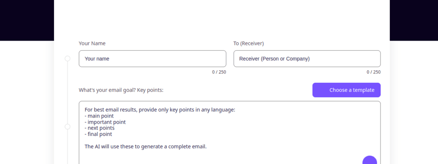Click the vertical line between the step circles
Image resolution: width=438 pixels, height=164 pixels.
tap(68, 93)
